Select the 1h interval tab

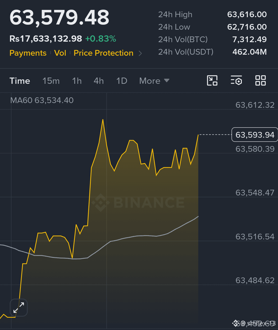coord(77,81)
